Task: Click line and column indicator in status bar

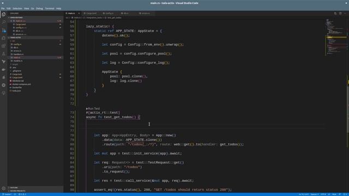Action: (x=303, y=194)
